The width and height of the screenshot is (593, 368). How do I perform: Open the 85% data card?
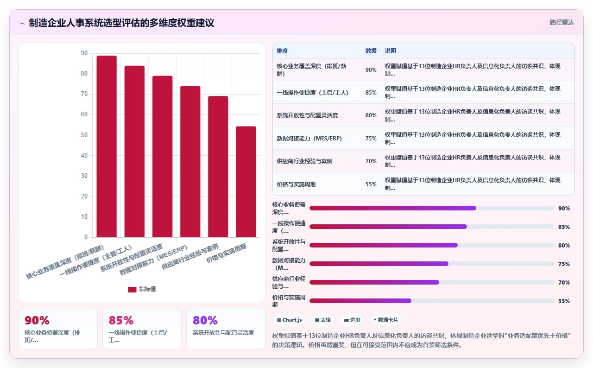[x=142, y=329]
